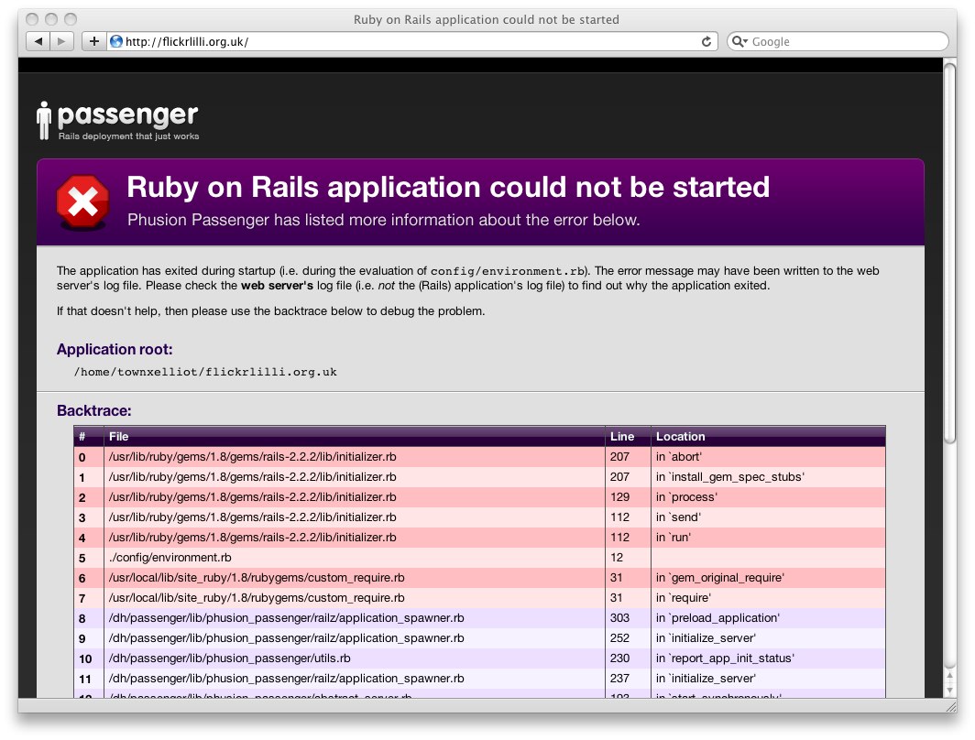The height and width of the screenshot is (740, 975).
Task: Click the scrollbar up arrow
Action: coord(949,675)
